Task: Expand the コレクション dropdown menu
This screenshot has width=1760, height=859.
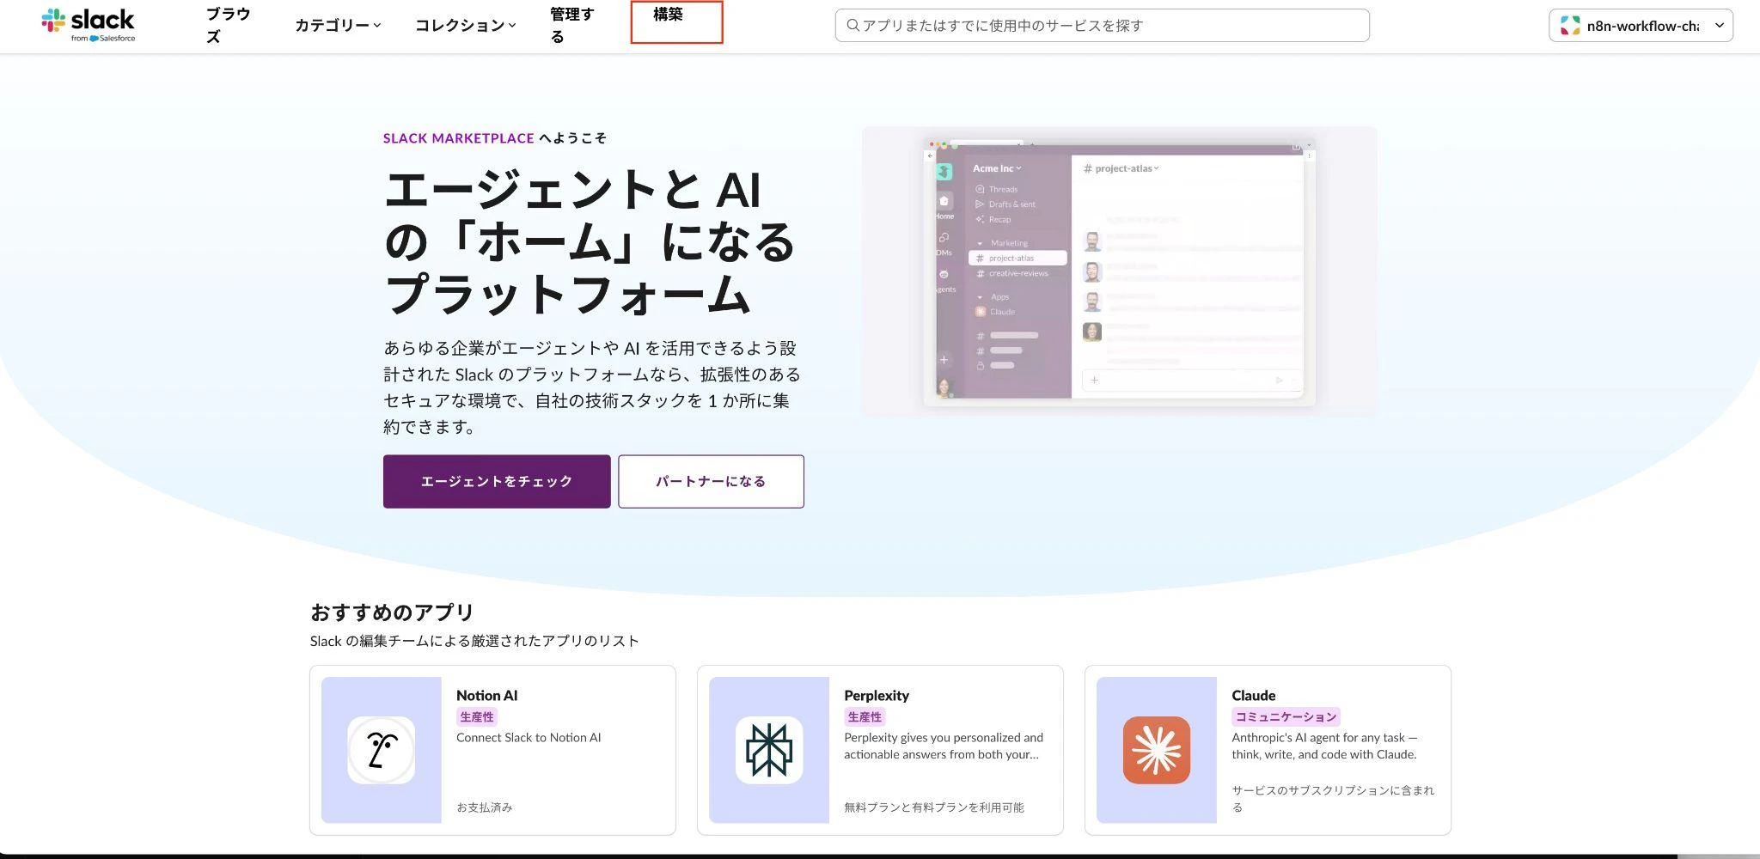Action: coord(465,26)
